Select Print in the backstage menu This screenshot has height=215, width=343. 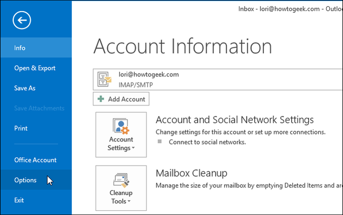coord(36,128)
